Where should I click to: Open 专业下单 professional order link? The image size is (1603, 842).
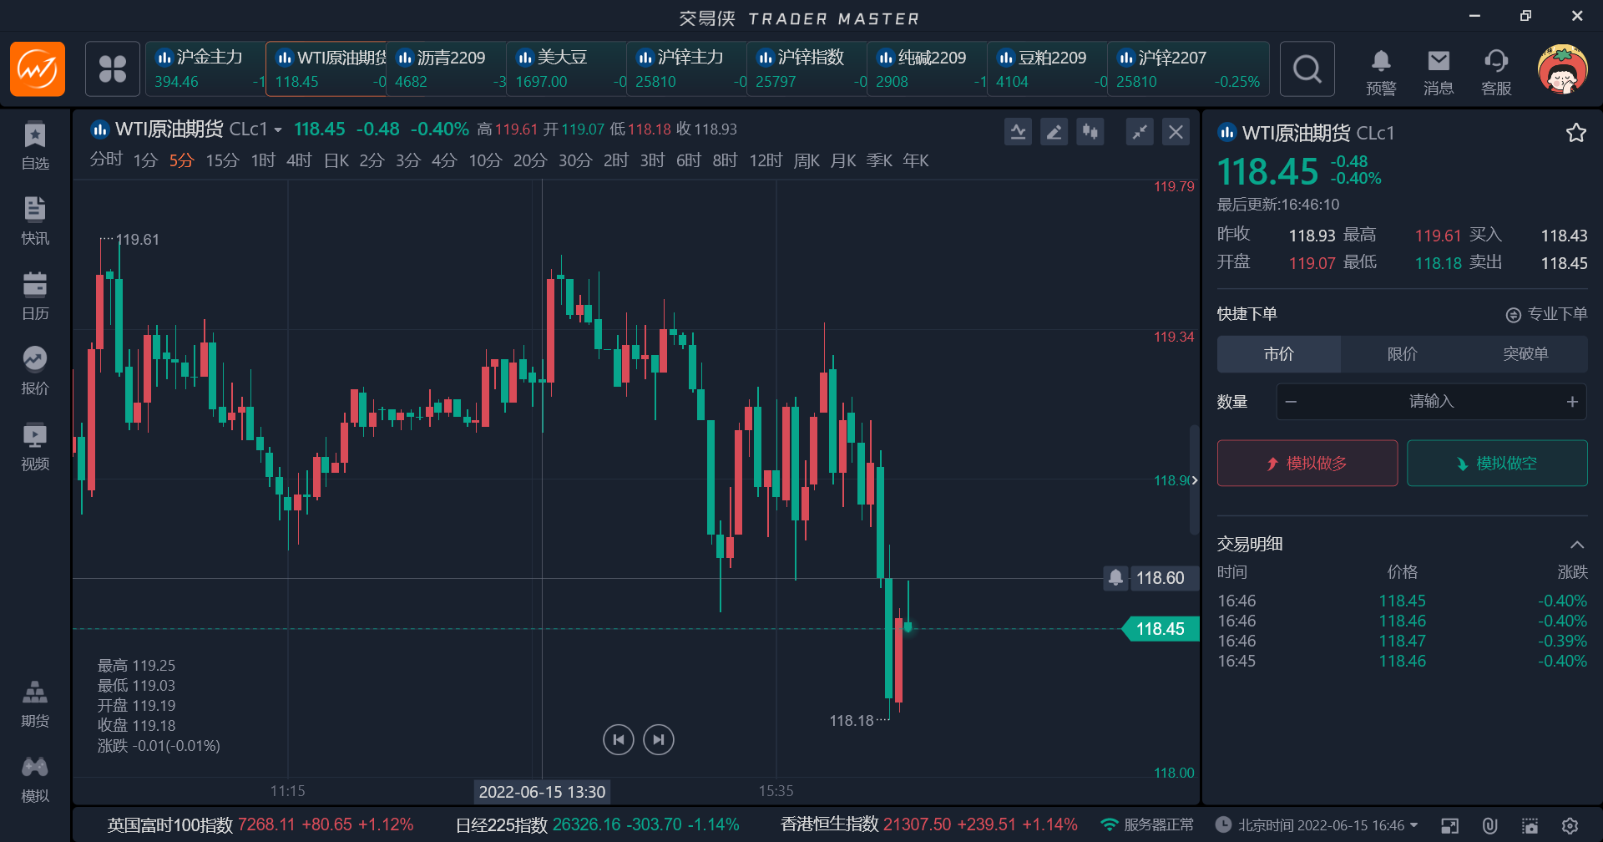1546,314
